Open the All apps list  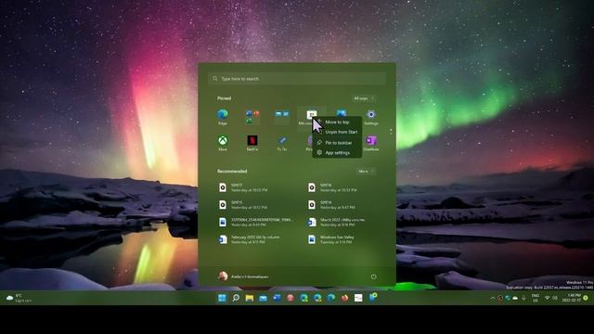[x=363, y=98]
